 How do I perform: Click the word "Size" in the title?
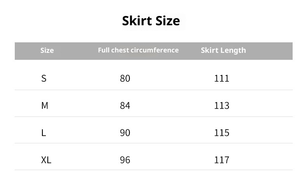[167, 21]
